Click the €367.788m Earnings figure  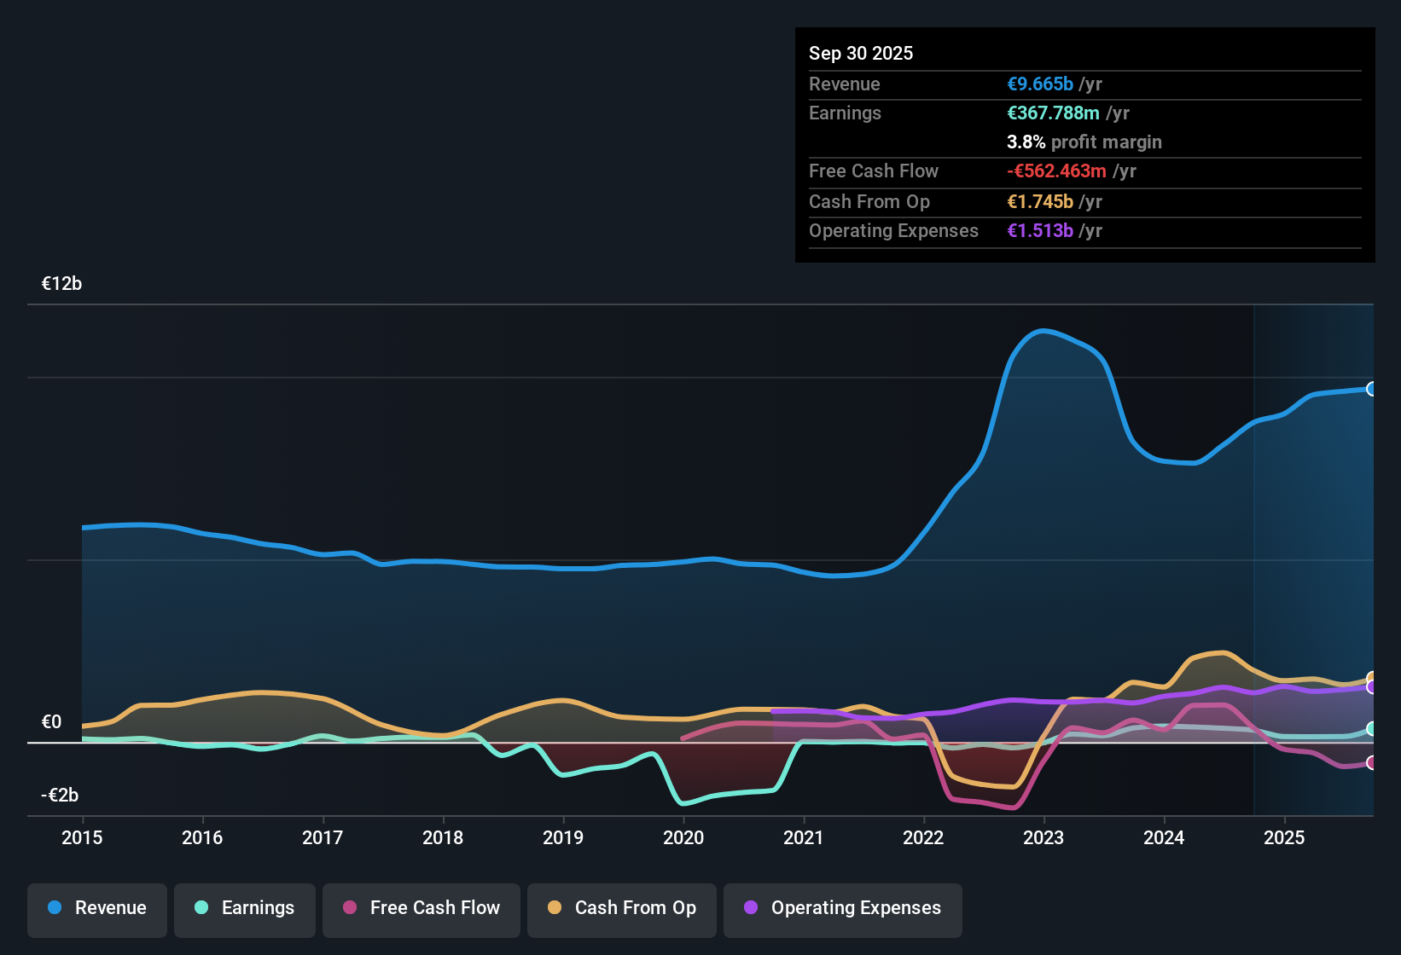coord(1054,113)
